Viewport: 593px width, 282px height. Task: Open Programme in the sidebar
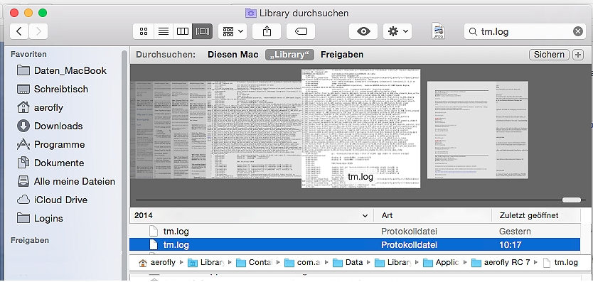click(51, 144)
